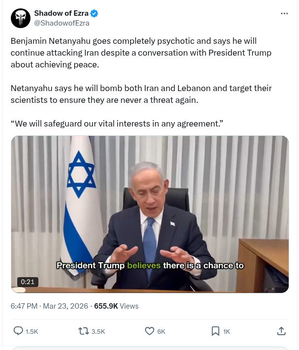Open the three-dot more options menu
Image resolution: width=299 pixels, height=350 pixels.
[x=284, y=14]
